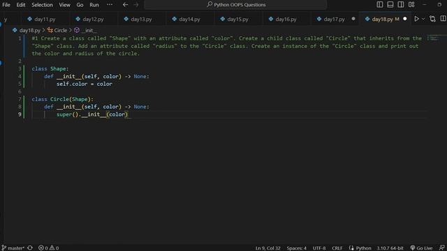Image resolution: width=447 pixels, height=251 pixels.
Task: Run Python file with play icon
Action: pyautogui.click(x=416, y=19)
